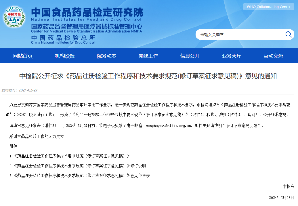This screenshot has height=206, width=298.
Task: Click the keyword search input field
Action: 240,35
